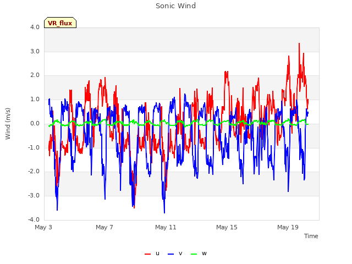Screen dimensions: 352x264
Task: Toggle the w series in the legend
Action: pyautogui.click(x=199, y=254)
